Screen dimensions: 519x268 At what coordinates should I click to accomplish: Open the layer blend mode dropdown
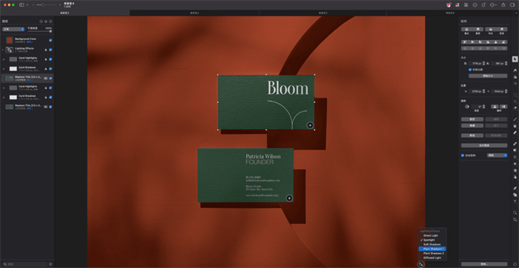pos(13,29)
